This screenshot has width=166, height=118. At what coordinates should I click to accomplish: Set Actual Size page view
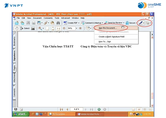47,28
